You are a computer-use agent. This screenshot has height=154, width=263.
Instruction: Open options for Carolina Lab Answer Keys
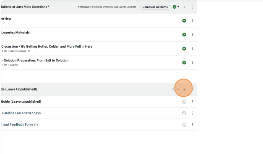(x=192, y=113)
